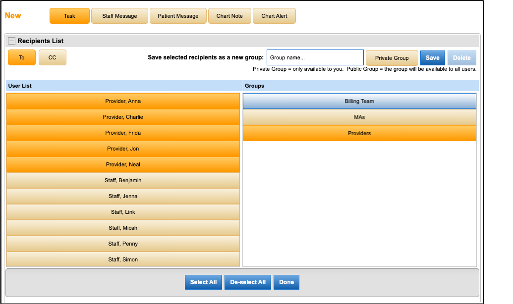Image resolution: width=513 pixels, height=304 pixels.
Task: Delete the selected group
Action: [461, 57]
